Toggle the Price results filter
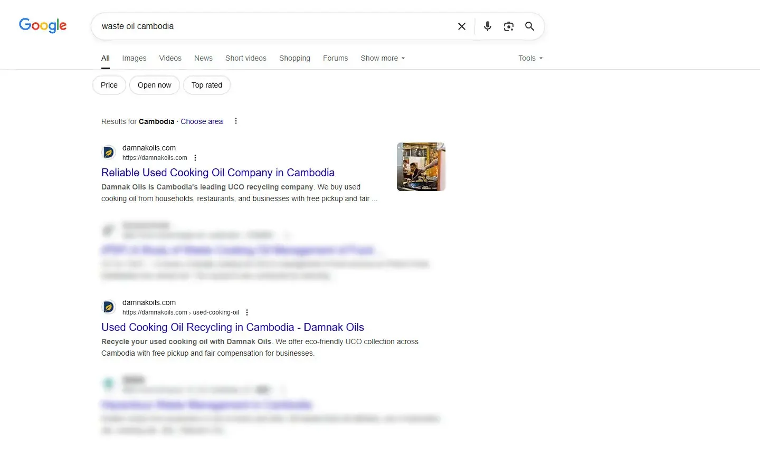The height and width of the screenshot is (475, 760). point(109,85)
